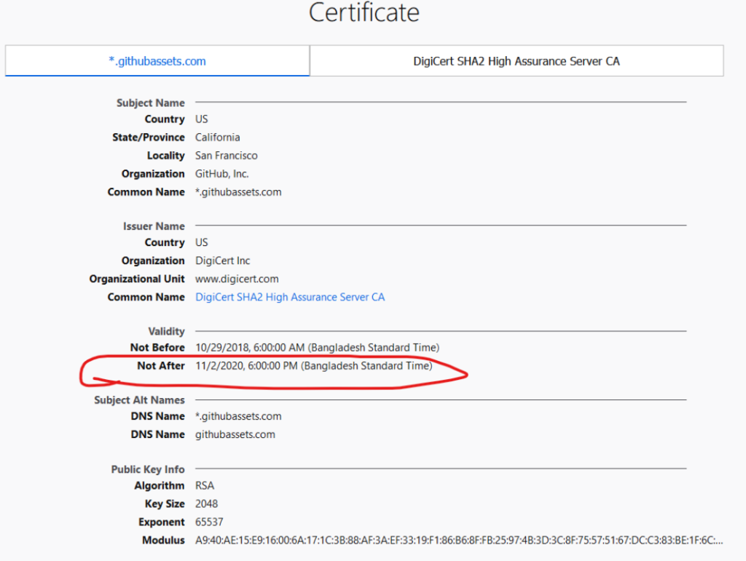Click the Subject Alt Names section header
The height and width of the screenshot is (561, 746).
[139, 400]
